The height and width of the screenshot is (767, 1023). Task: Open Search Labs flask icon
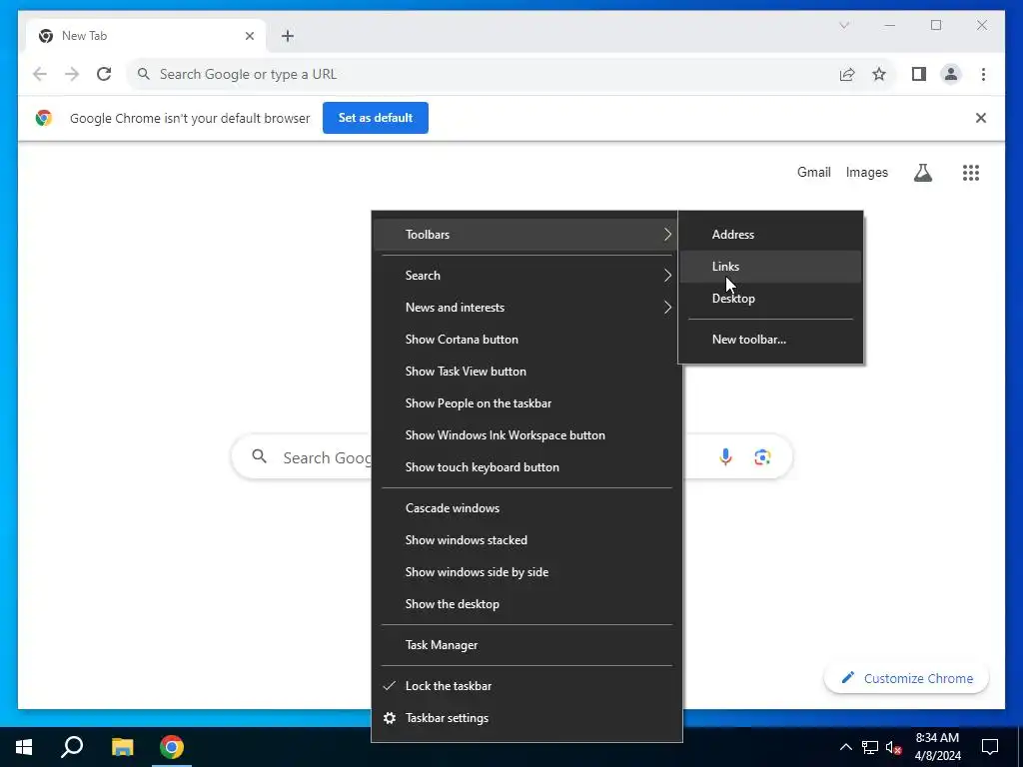(x=922, y=172)
